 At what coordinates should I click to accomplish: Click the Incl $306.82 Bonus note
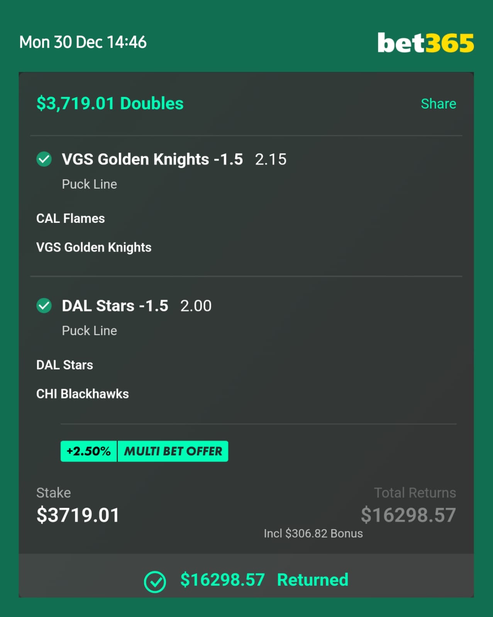click(x=313, y=533)
